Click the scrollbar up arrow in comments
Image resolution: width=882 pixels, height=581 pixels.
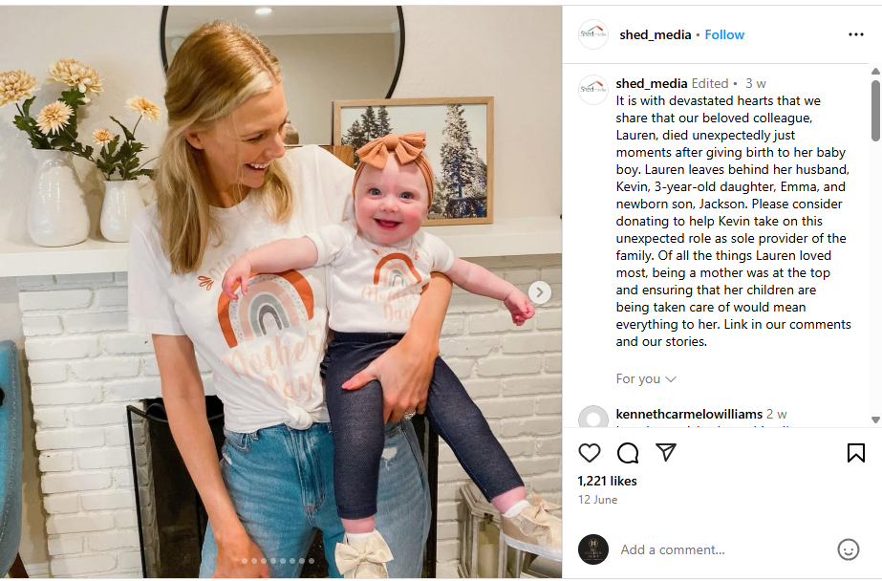(875, 72)
